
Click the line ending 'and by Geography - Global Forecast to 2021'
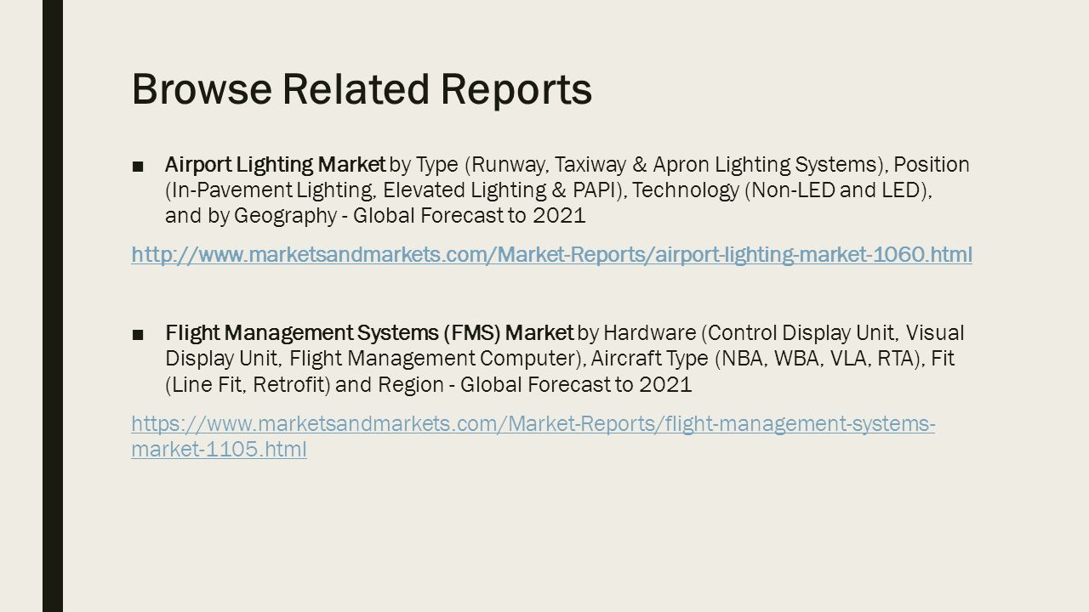pos(375,216)
